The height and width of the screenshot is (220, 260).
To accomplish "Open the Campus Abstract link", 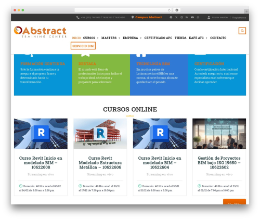I will (149, 17).
